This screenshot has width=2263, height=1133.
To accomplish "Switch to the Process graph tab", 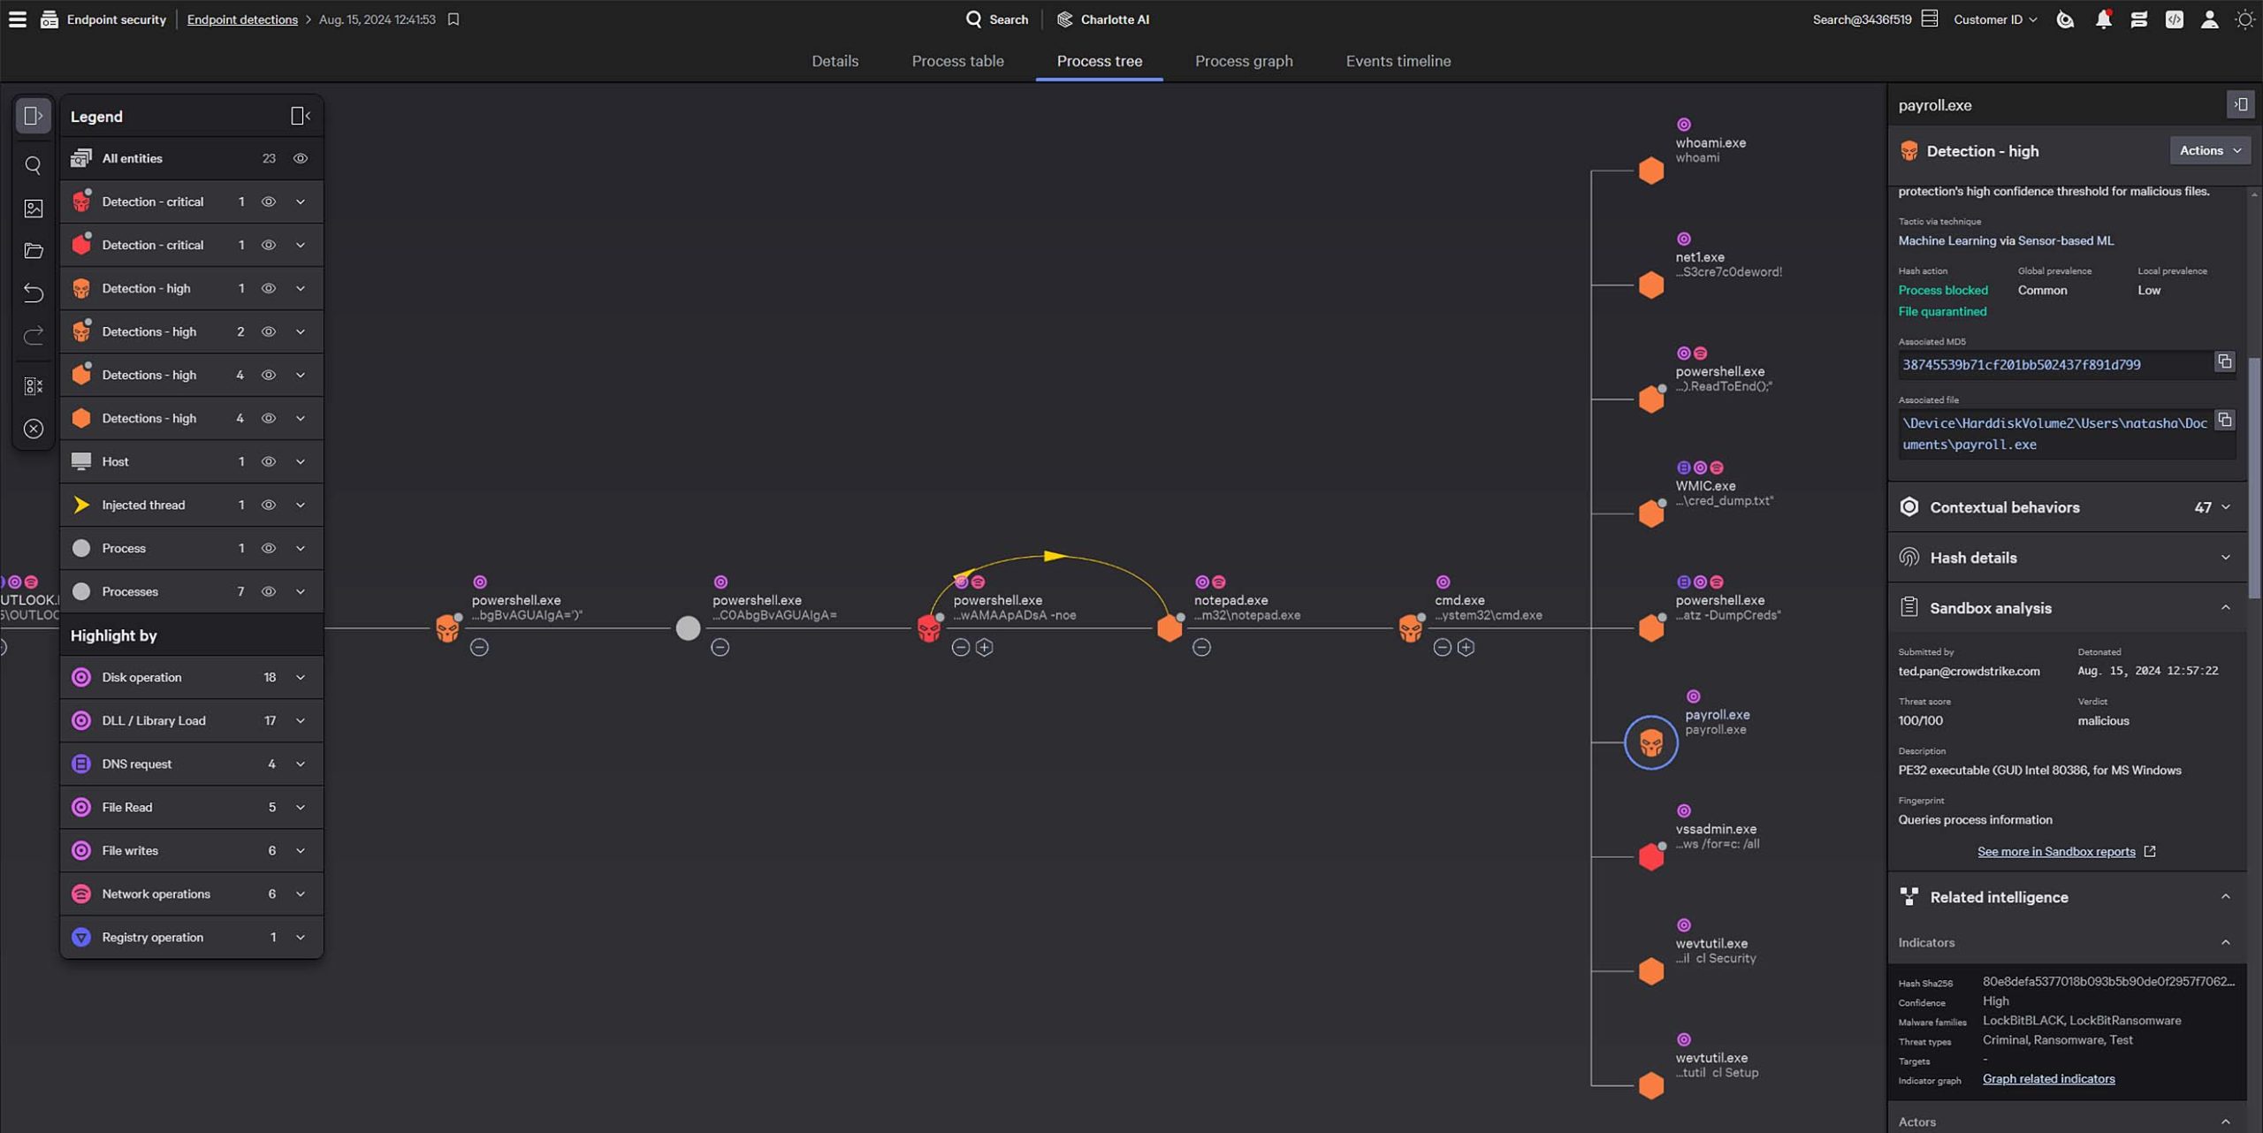I will (1243, 61).
